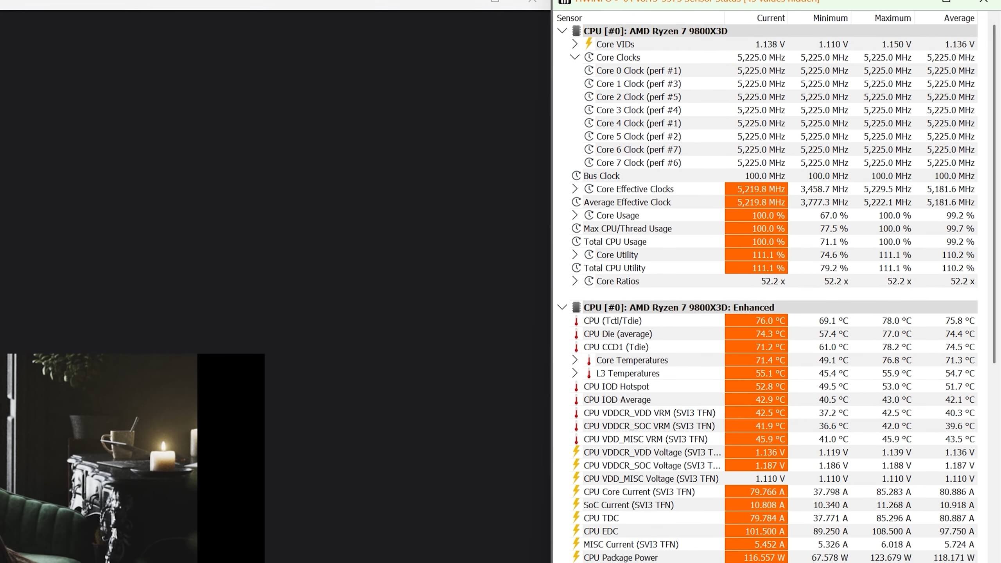Click the lightning icon beside Core VIDs

(x=588, y=43)
